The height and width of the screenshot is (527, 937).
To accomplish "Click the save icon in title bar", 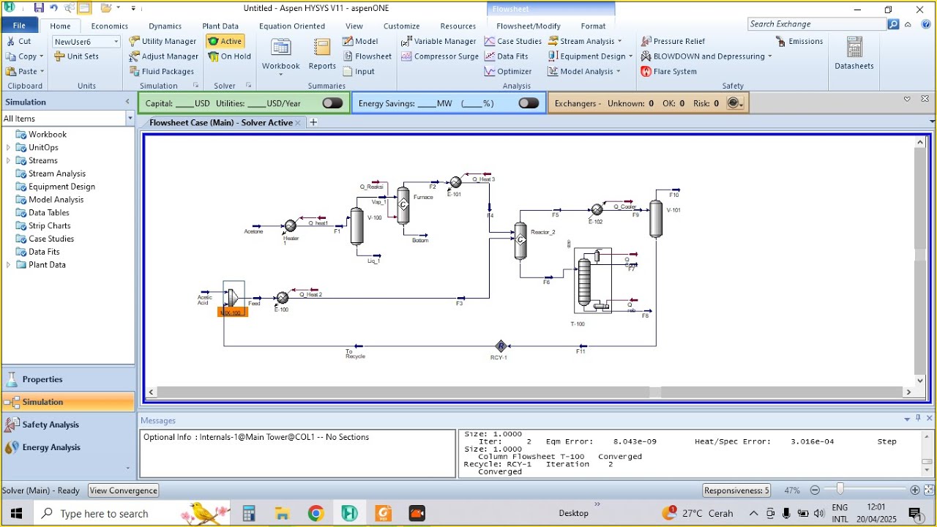I will point(39,8).
